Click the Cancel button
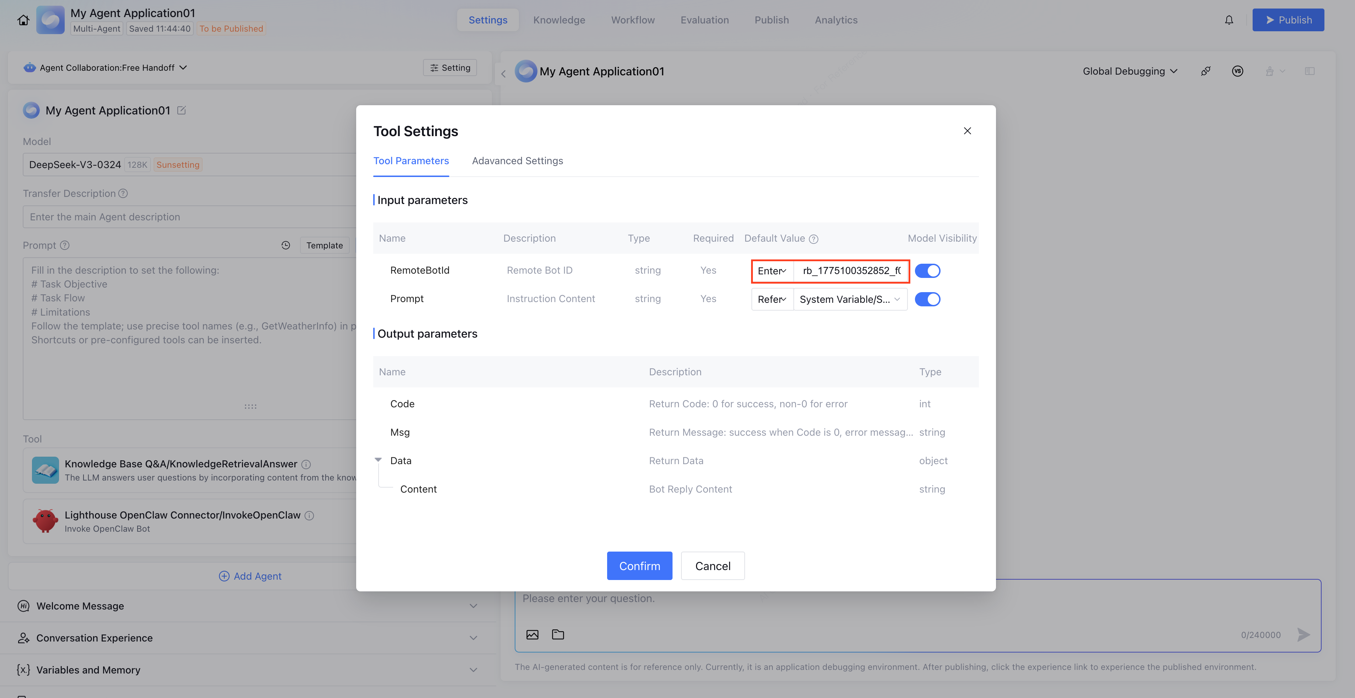Screen dimensions: 1355x698 pyautogui.click(x=712, y=566)
